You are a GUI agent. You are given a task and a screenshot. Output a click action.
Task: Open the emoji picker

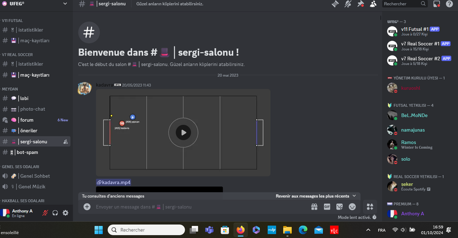click(x=352, y=207)
